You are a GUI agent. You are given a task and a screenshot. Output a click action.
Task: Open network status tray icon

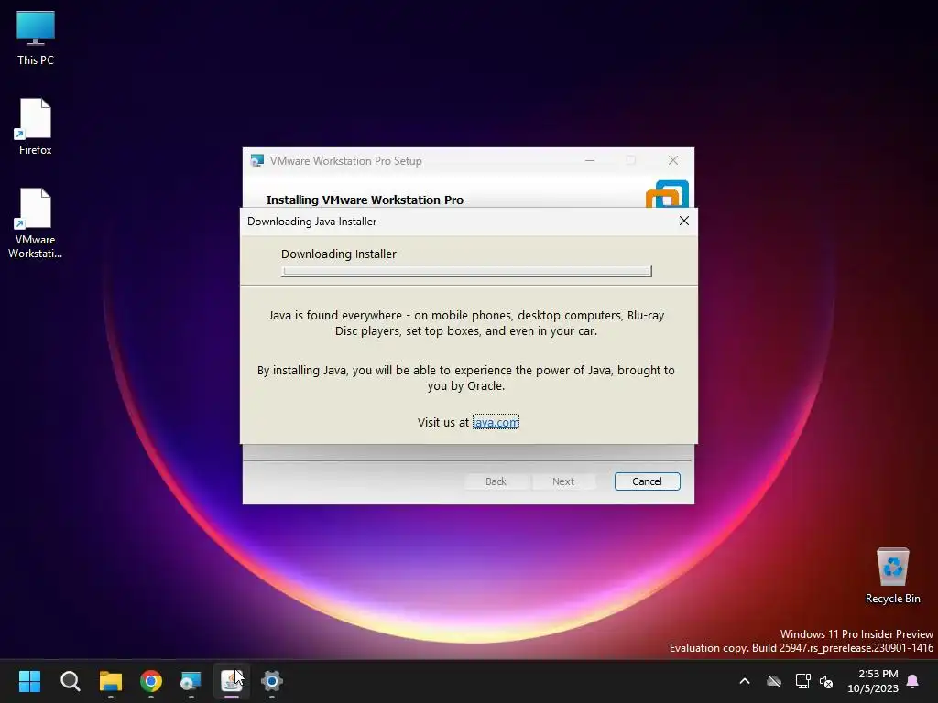tap(802, 681)
